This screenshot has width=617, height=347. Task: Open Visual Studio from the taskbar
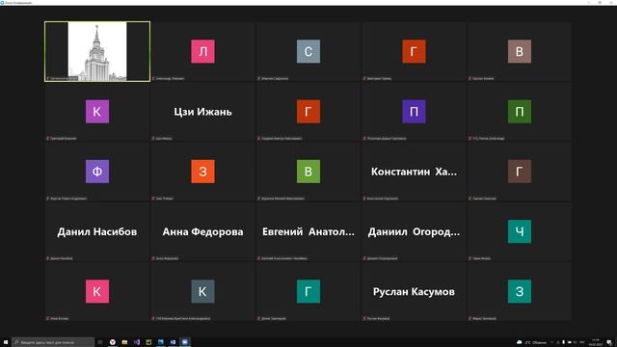(137, 342)
